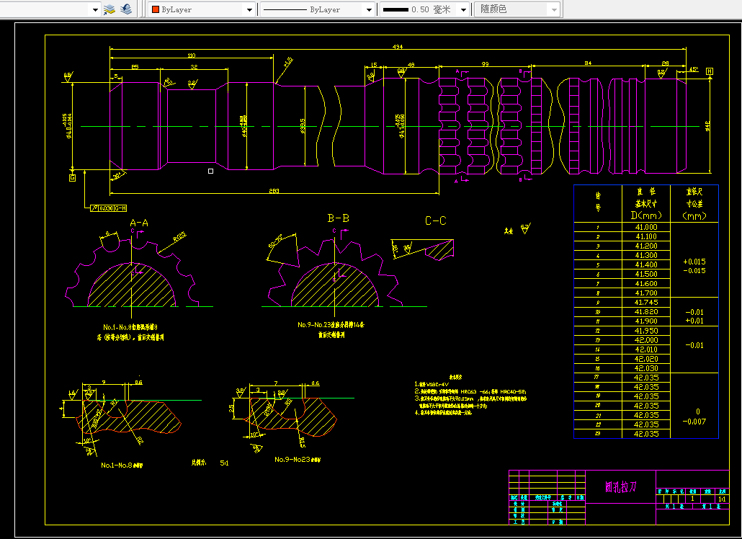Click the 41.950 diameter cell

tap(646, 331)
